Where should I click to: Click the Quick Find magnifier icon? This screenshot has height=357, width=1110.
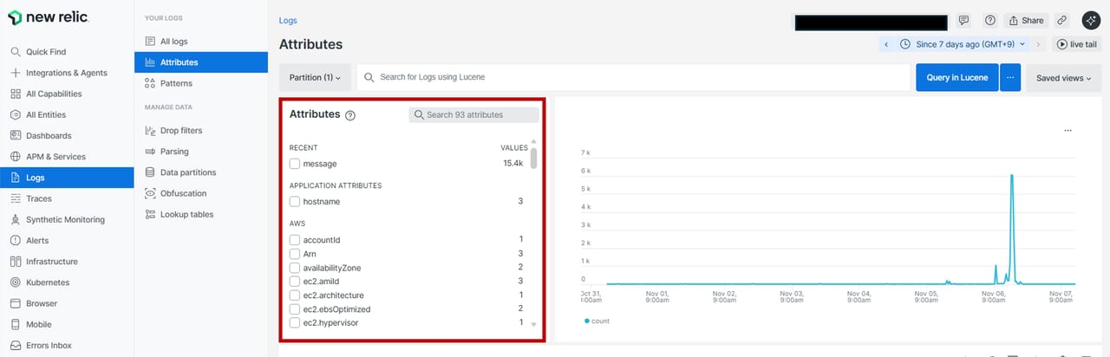16,52
